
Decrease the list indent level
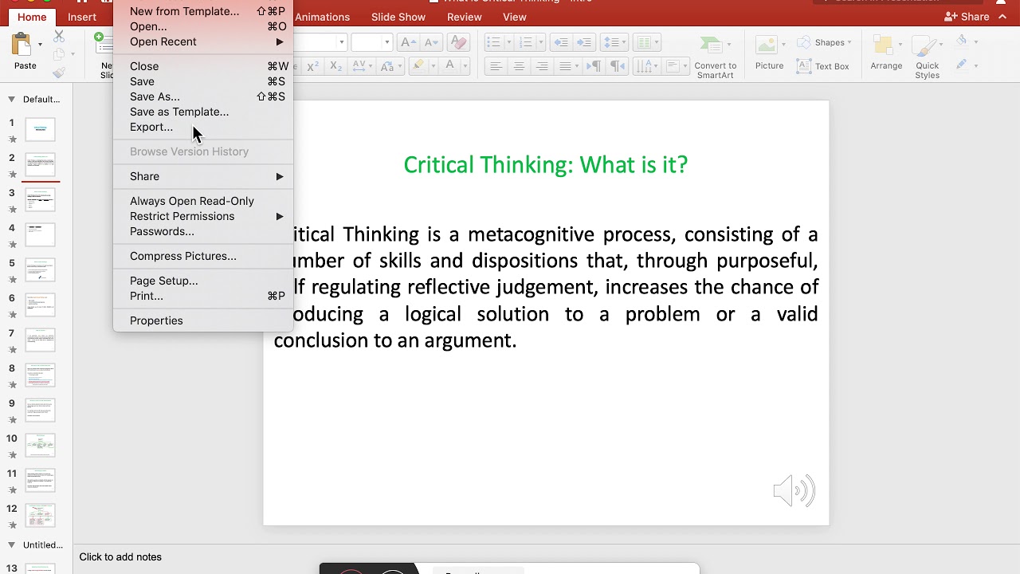[x=561, y=42]
